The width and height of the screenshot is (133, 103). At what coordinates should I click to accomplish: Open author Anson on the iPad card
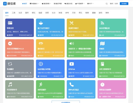pos(71,97)
